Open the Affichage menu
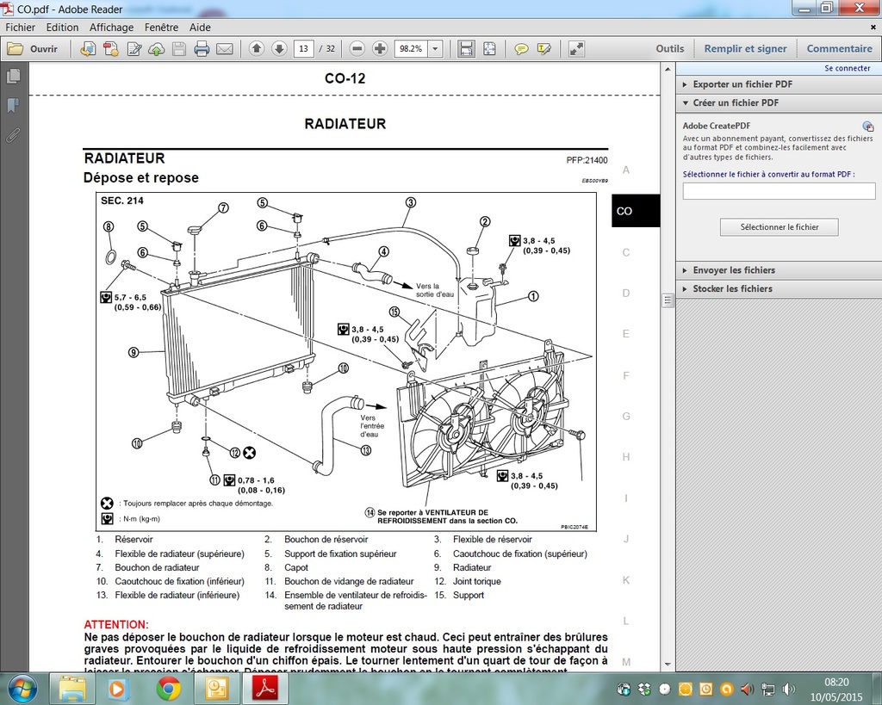This screenshot has width=882, height=705. click(x=111, y=28)
